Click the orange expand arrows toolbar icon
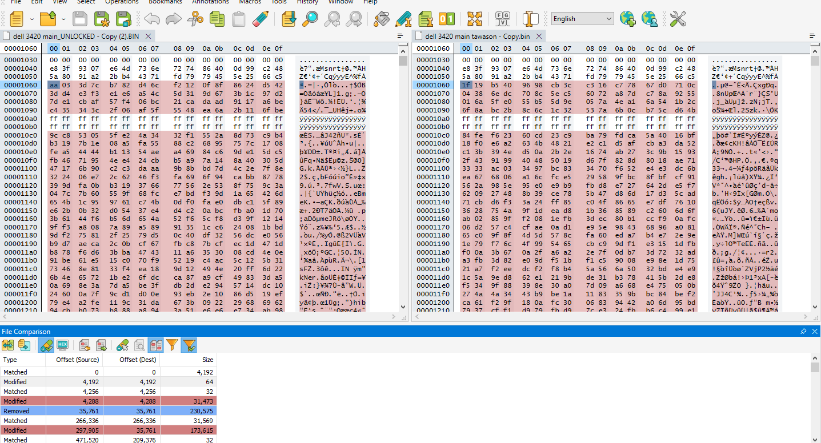Screen dimensions: 821x443 pyautogui.click(x=475, y=19)
